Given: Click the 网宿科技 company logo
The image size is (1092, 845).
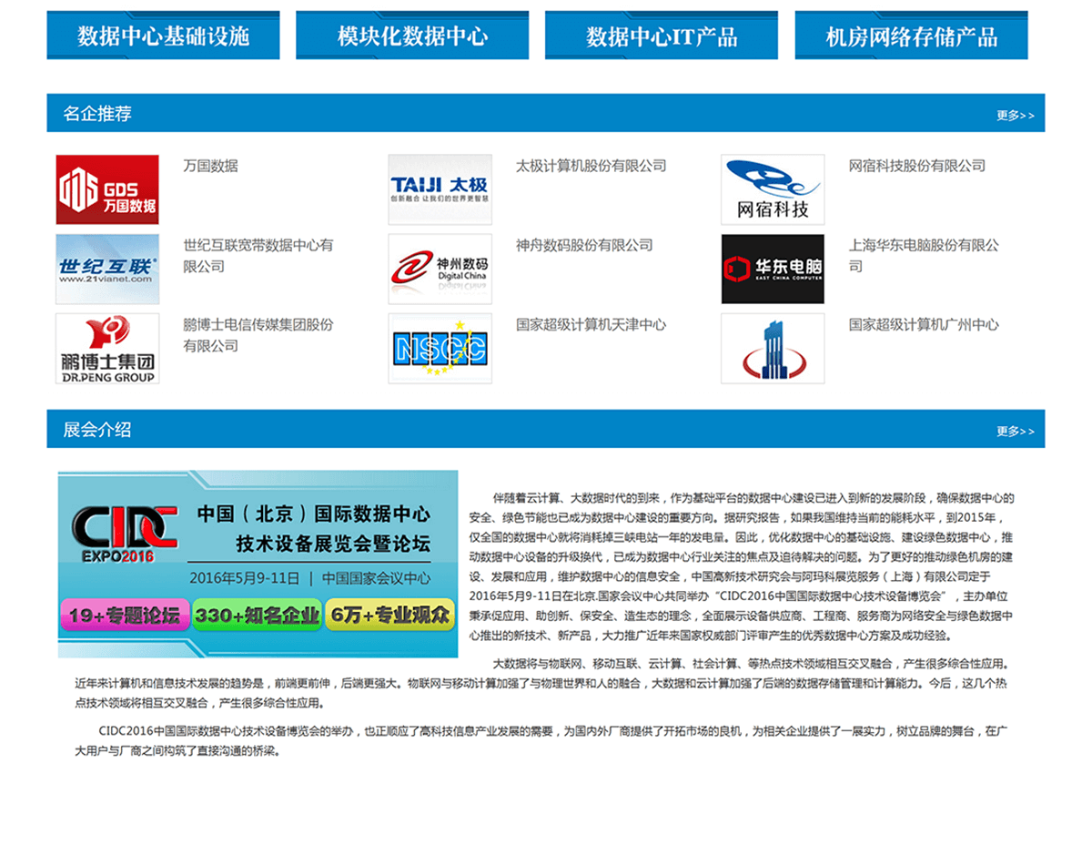Looking at the screenshot, I should [x=773, y=189].
